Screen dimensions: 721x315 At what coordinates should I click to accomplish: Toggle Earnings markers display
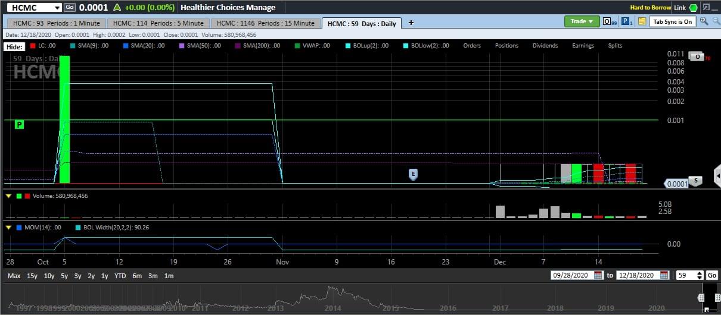click(583, 46)
